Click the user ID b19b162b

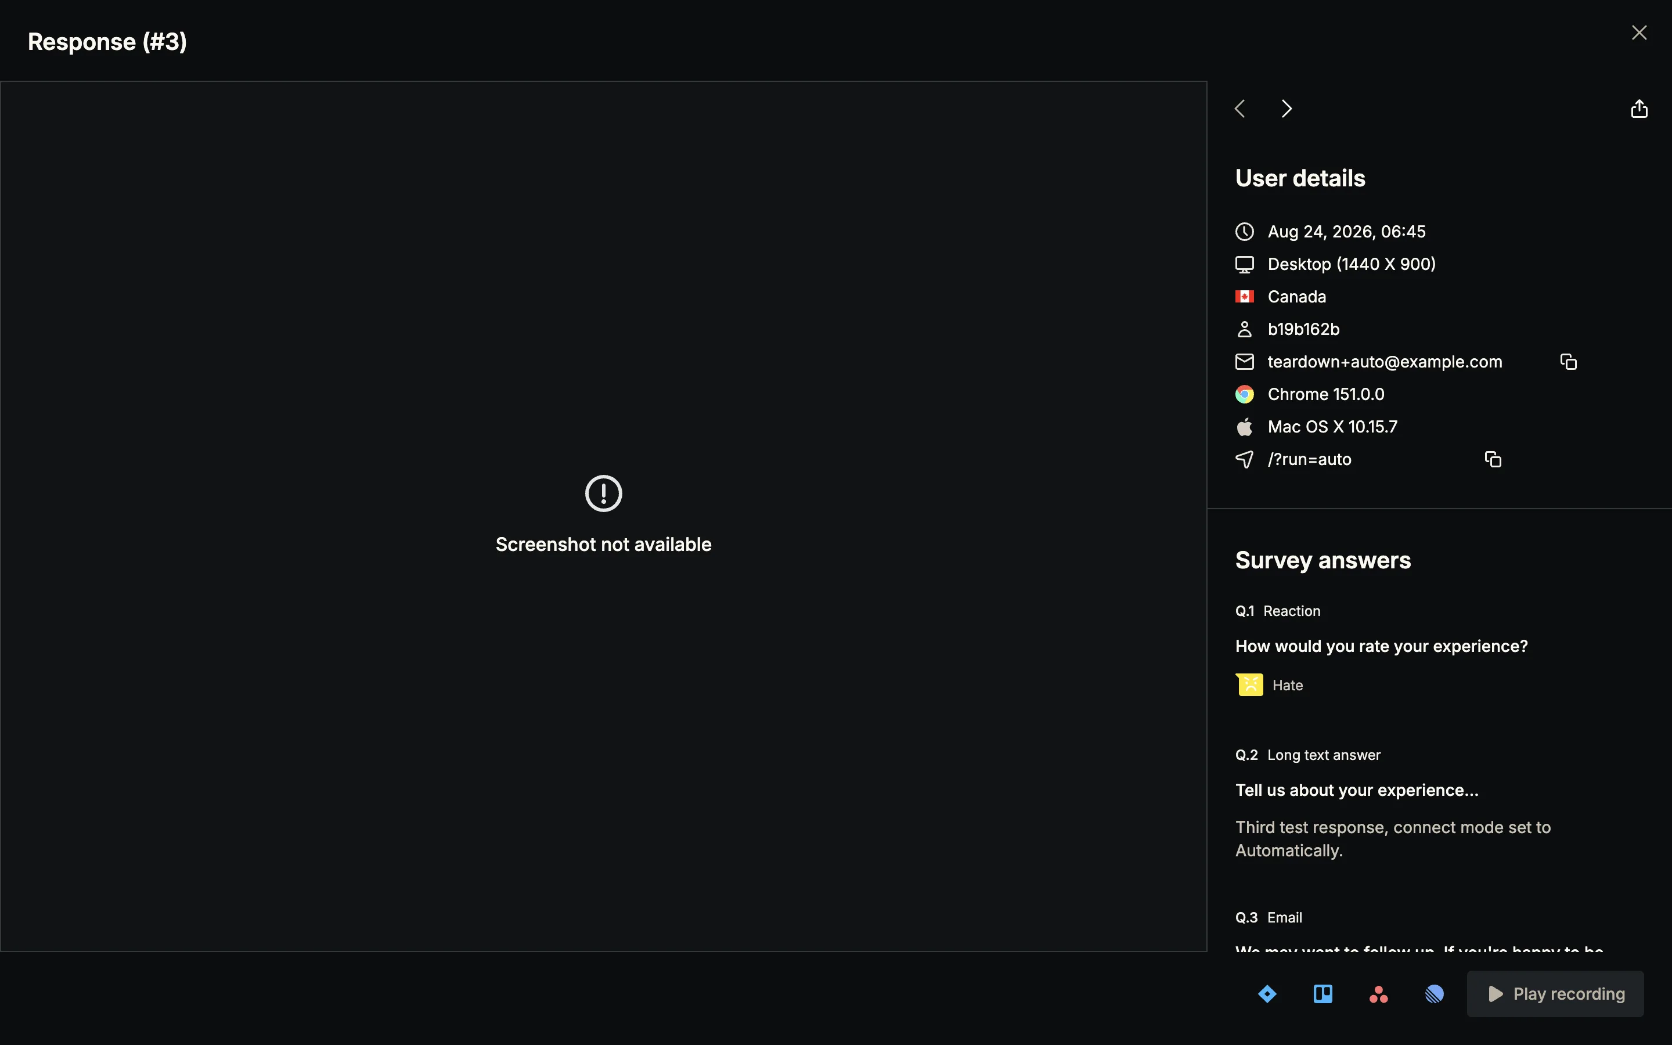click(x=1303, y=329)
